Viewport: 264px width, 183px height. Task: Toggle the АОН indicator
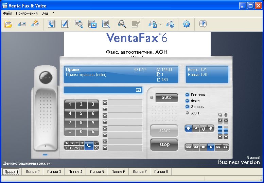click(x=187, y=113)
